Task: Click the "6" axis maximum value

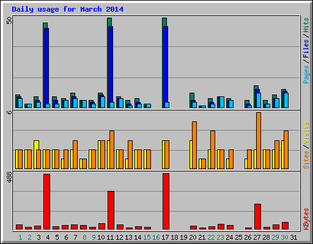Action: [x=9, y=112]
